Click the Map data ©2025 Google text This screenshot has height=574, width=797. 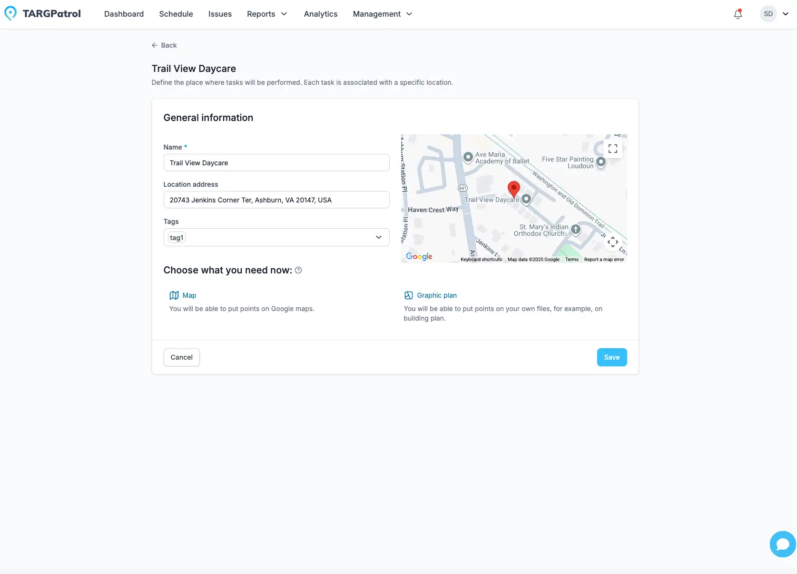pos(533,260)
